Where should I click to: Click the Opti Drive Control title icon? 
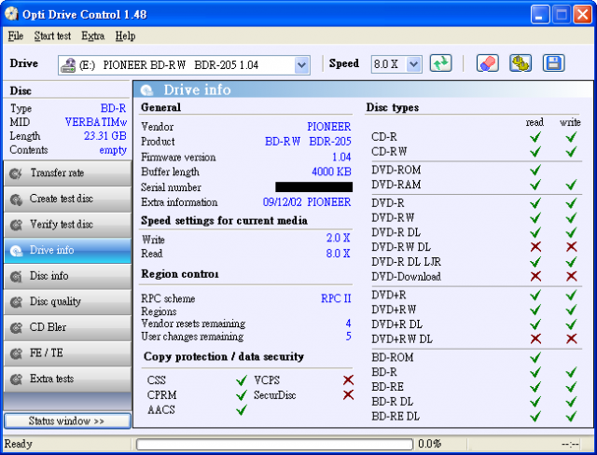tap(11, 14)
